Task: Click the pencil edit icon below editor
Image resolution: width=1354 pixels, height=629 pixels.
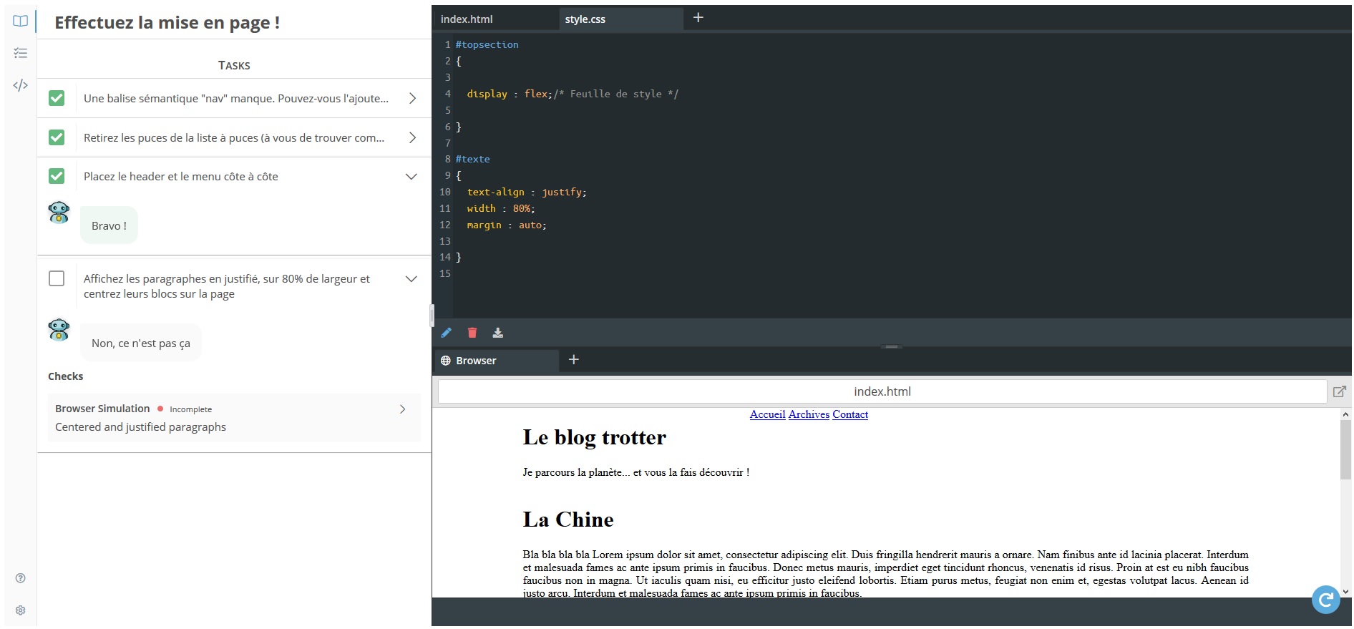Action: pos(447,333)
